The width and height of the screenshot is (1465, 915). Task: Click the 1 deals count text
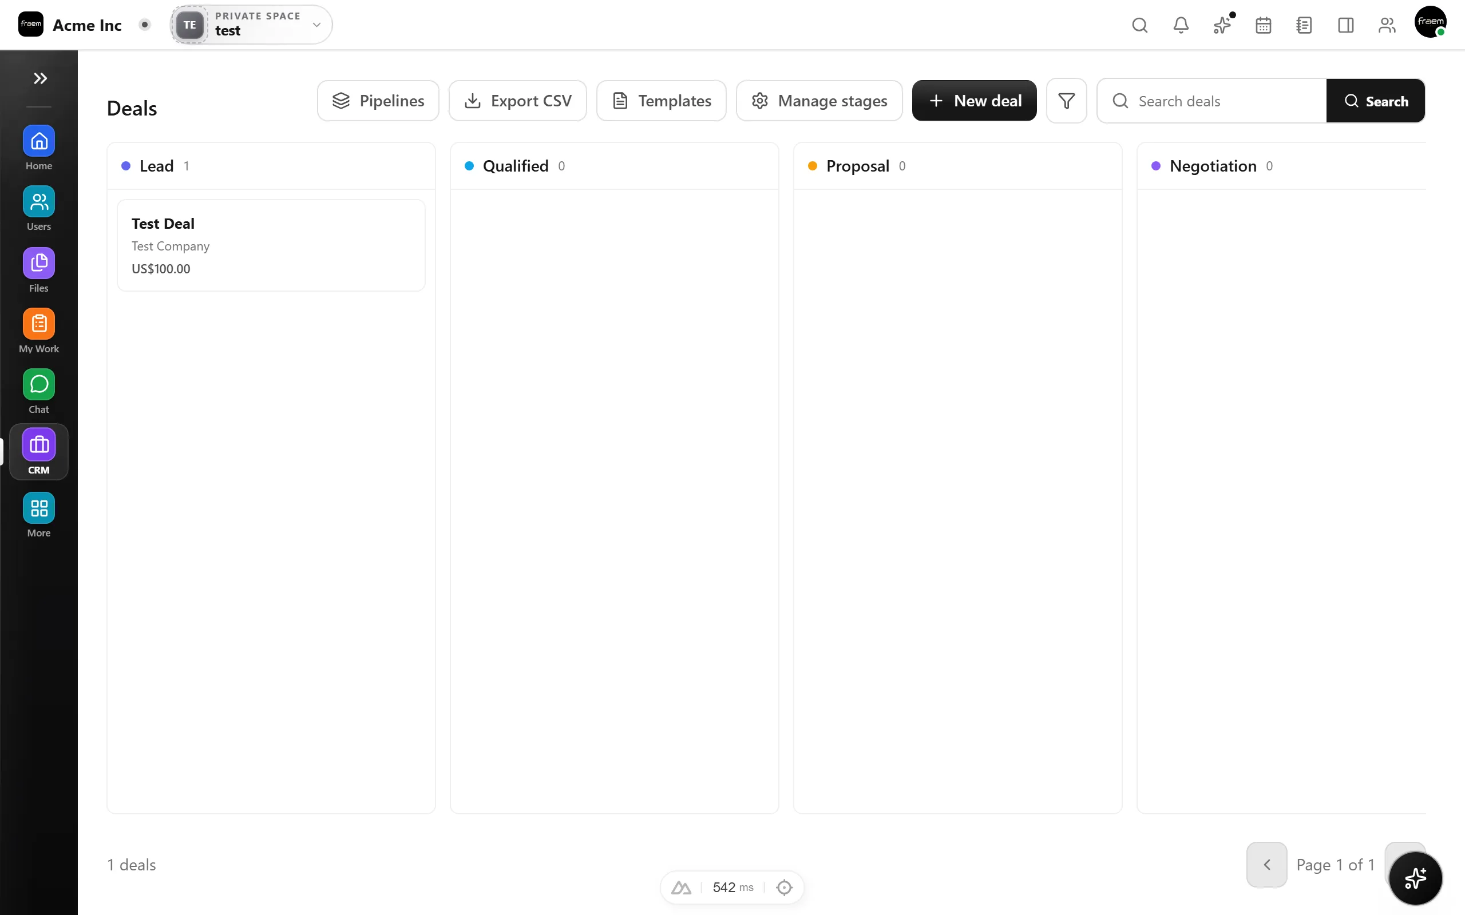[x=132, y=865]
